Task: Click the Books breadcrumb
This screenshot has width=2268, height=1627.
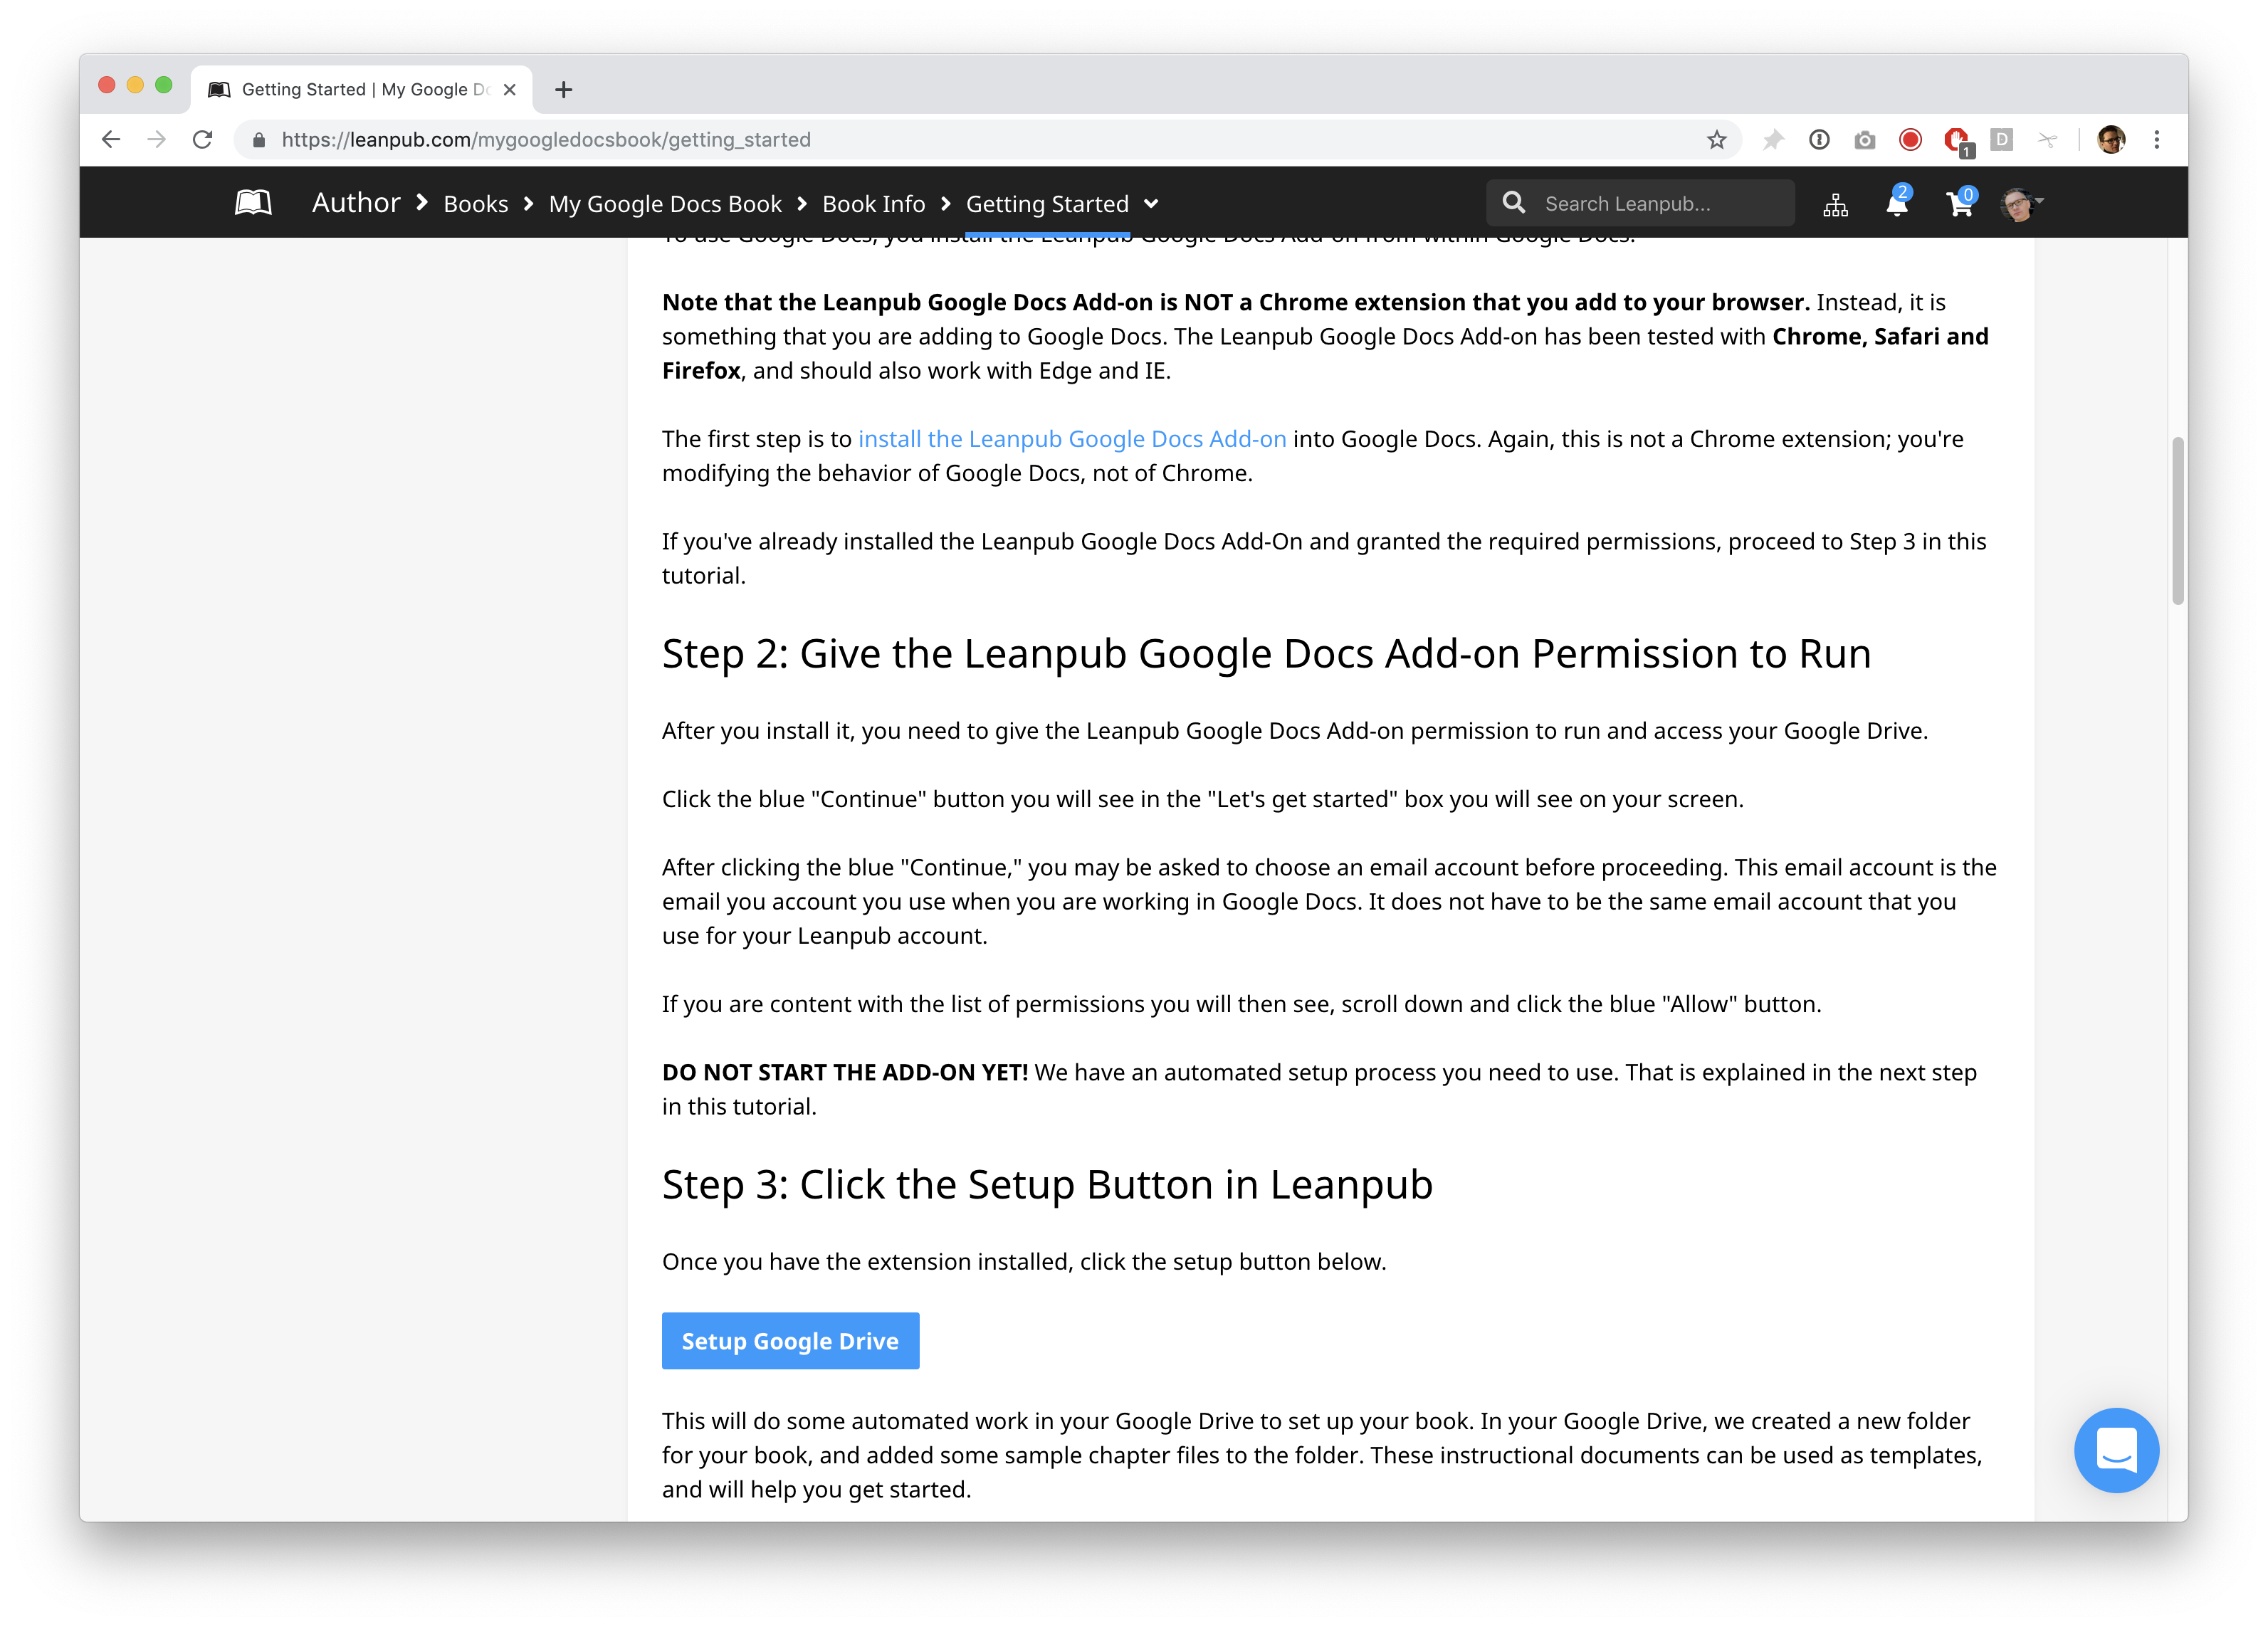Action: click(x=476, y=204)
